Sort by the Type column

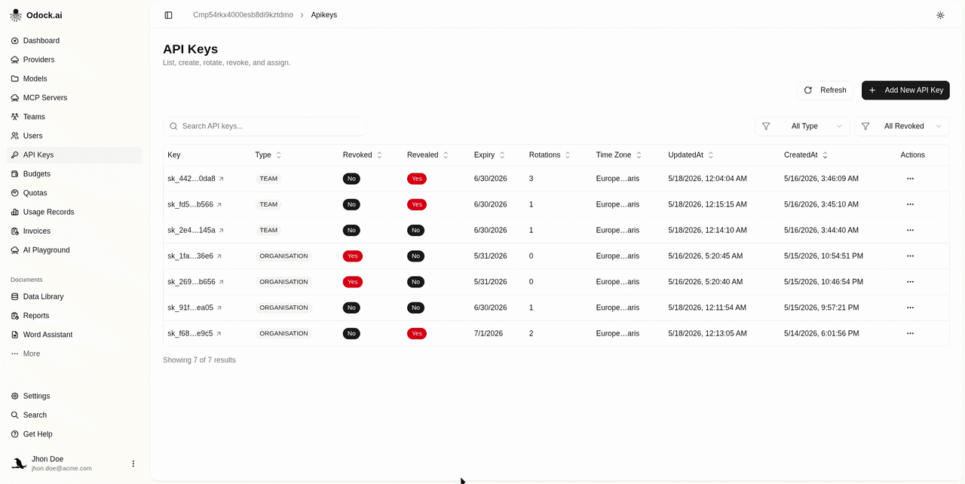coord(268,155)
